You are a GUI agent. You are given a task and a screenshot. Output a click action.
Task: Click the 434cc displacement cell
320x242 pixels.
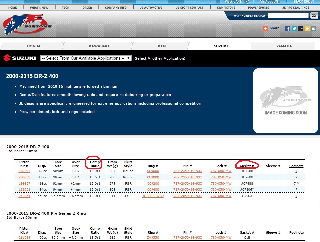42,189
